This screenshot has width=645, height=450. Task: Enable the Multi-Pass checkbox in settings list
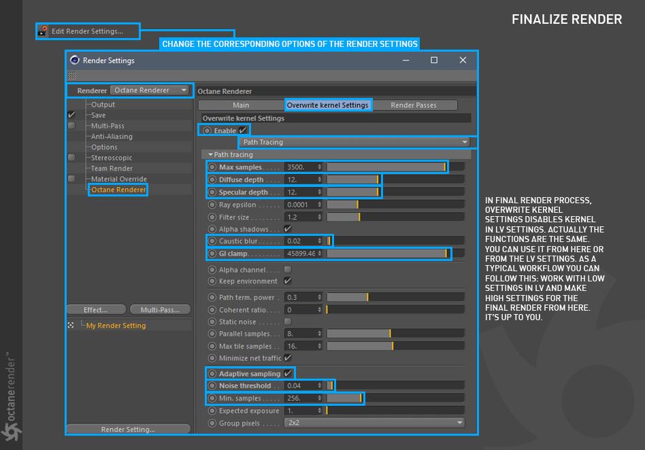(71, 125)
